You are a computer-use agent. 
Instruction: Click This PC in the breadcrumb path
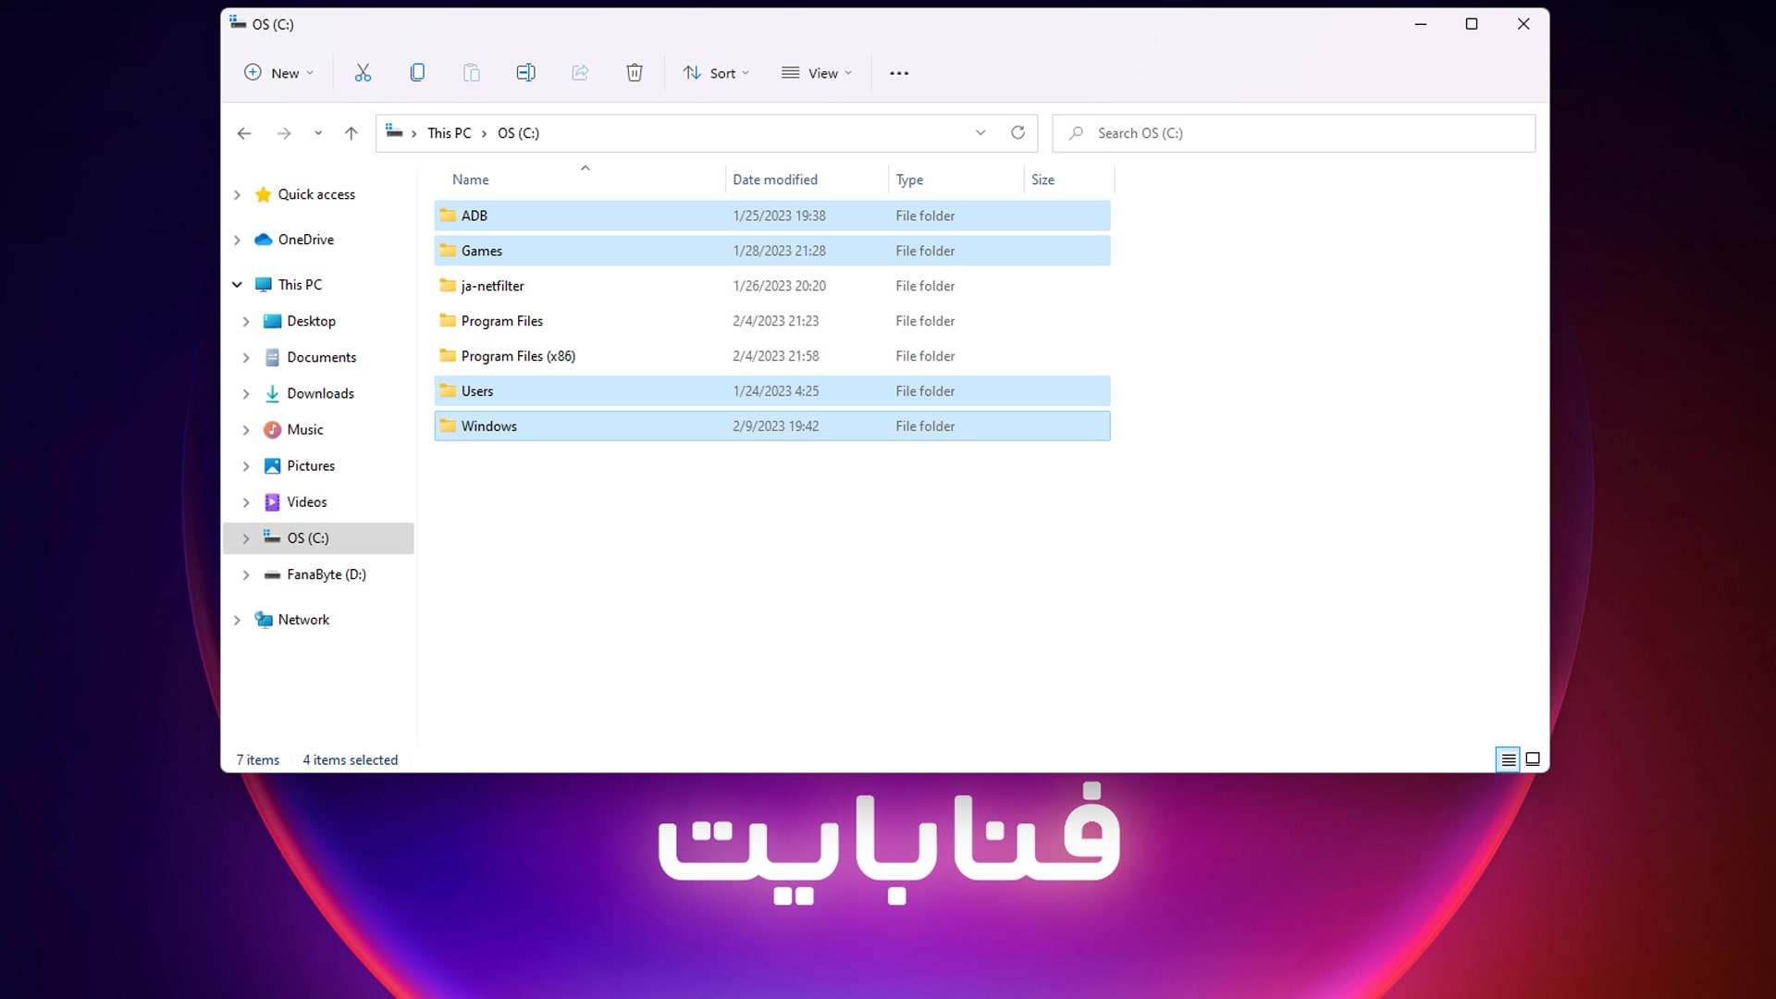pos(449,133)
